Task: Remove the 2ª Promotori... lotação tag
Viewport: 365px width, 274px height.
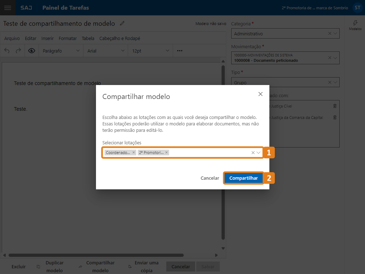Action: click(167, 153)
